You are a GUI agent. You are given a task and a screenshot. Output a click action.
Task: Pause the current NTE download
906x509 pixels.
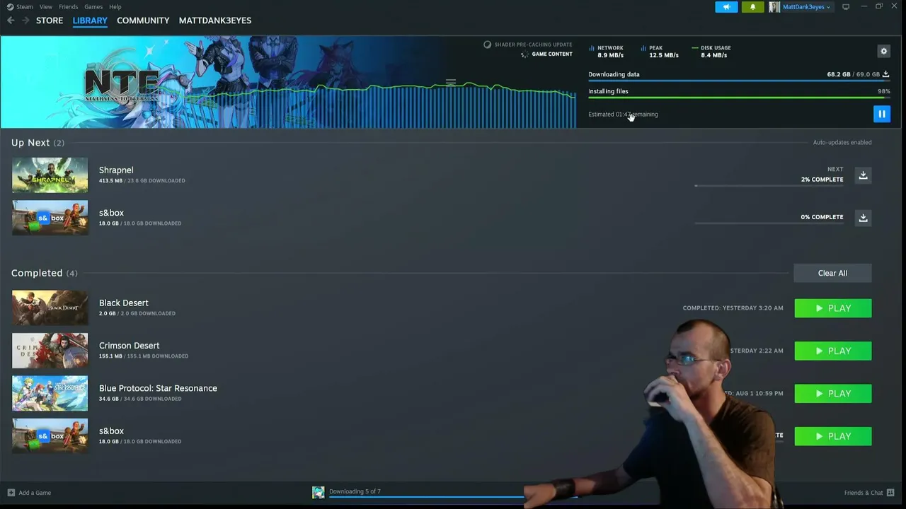coord(882,114)
